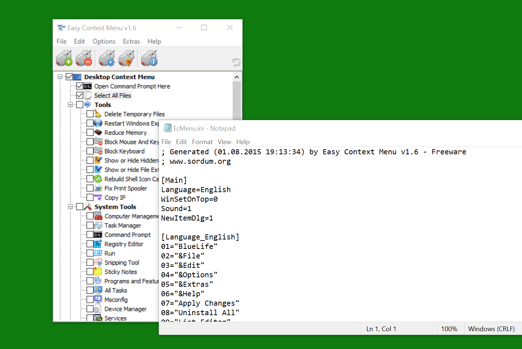
Task: Minimize the Easy Context Menu window
Action: tap(179, 28)
